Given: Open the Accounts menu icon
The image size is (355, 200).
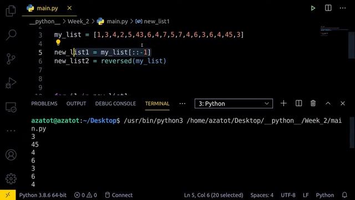Looking at the screenshot, I should [11, 155].
